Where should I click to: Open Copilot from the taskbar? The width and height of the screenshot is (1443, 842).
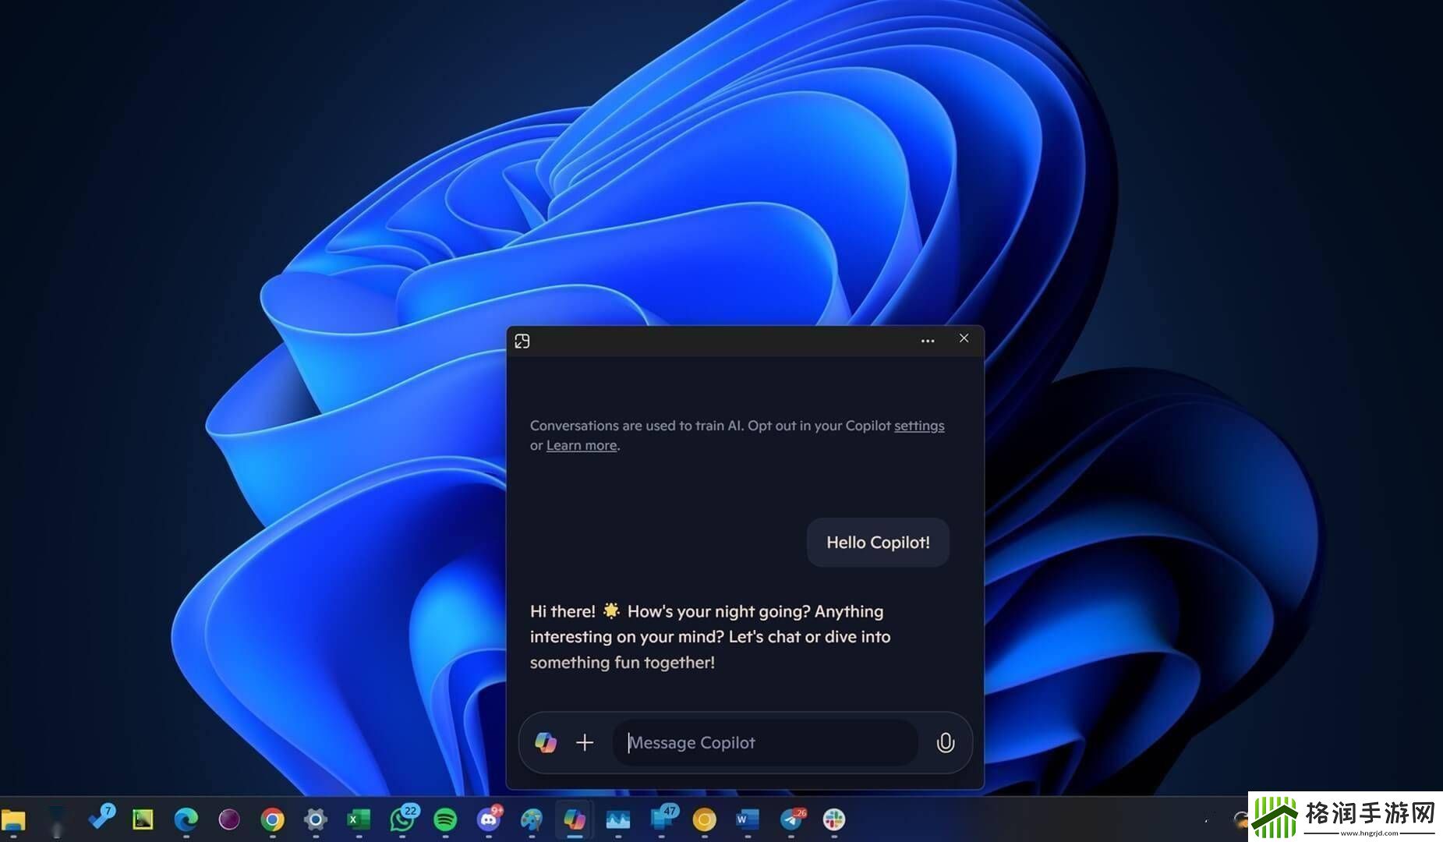point(575,820)
